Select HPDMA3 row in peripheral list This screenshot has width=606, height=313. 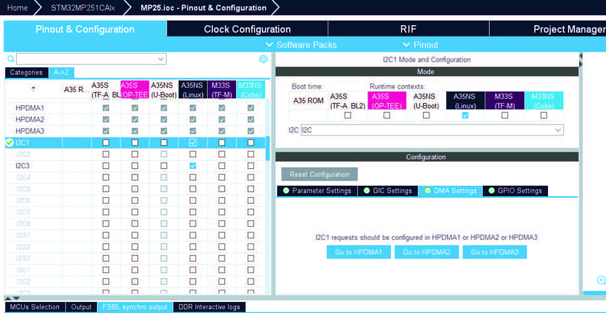pos(135,131)
